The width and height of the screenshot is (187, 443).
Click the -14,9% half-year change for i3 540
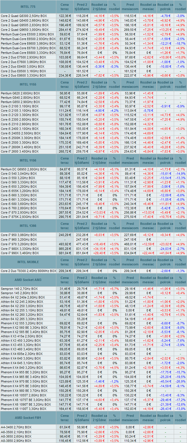(x=180, y=174)
